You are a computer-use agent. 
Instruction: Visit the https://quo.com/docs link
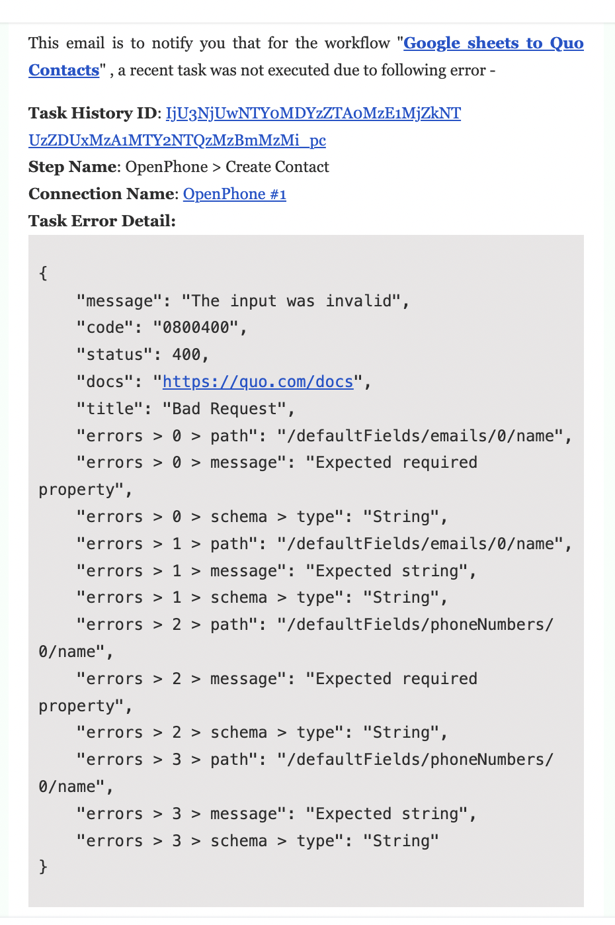pos(258,382)
